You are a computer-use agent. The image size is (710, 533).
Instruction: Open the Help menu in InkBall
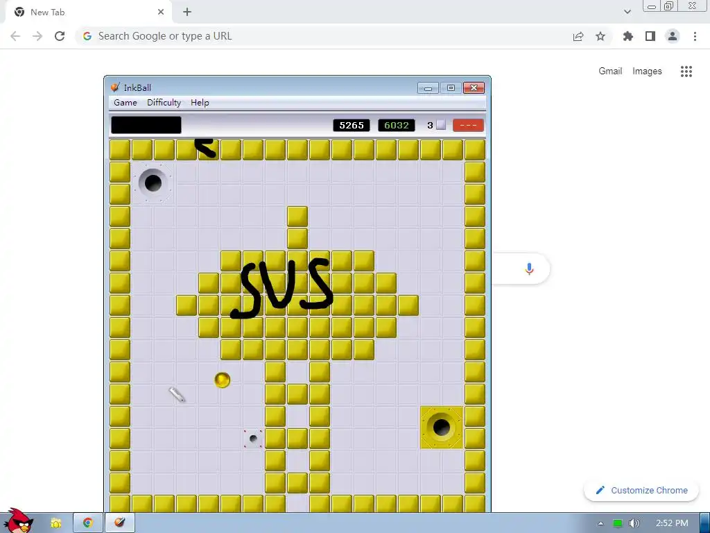pyautogui.click(x=200, y=103)
